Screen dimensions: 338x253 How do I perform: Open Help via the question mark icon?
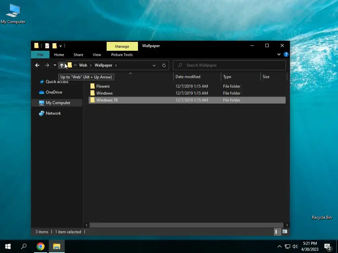pyautogui.click(x=286, y=54)
